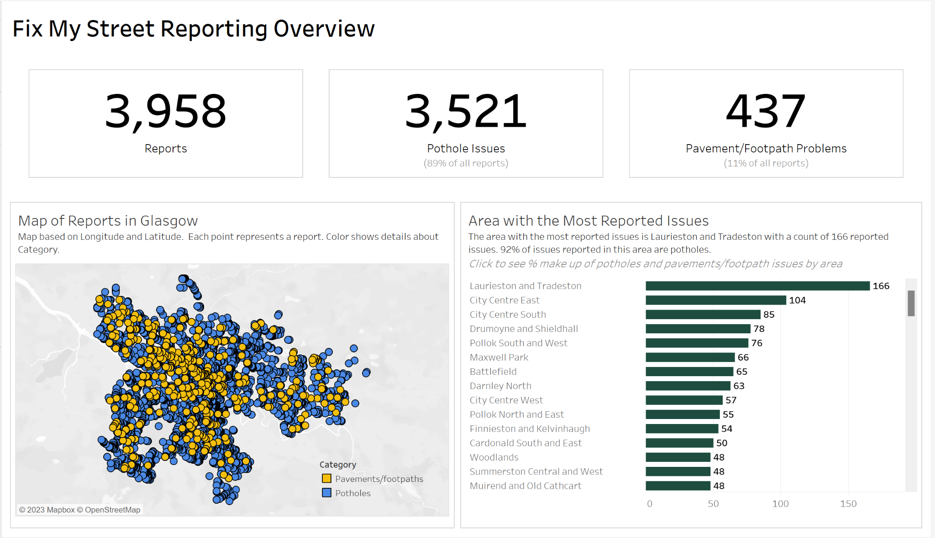Click the Finnieston and Kelvinhaugh label

(x=530, y=429)
